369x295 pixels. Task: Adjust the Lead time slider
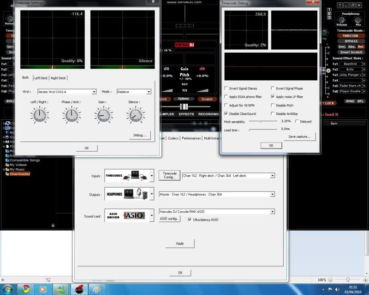[263, 130]
